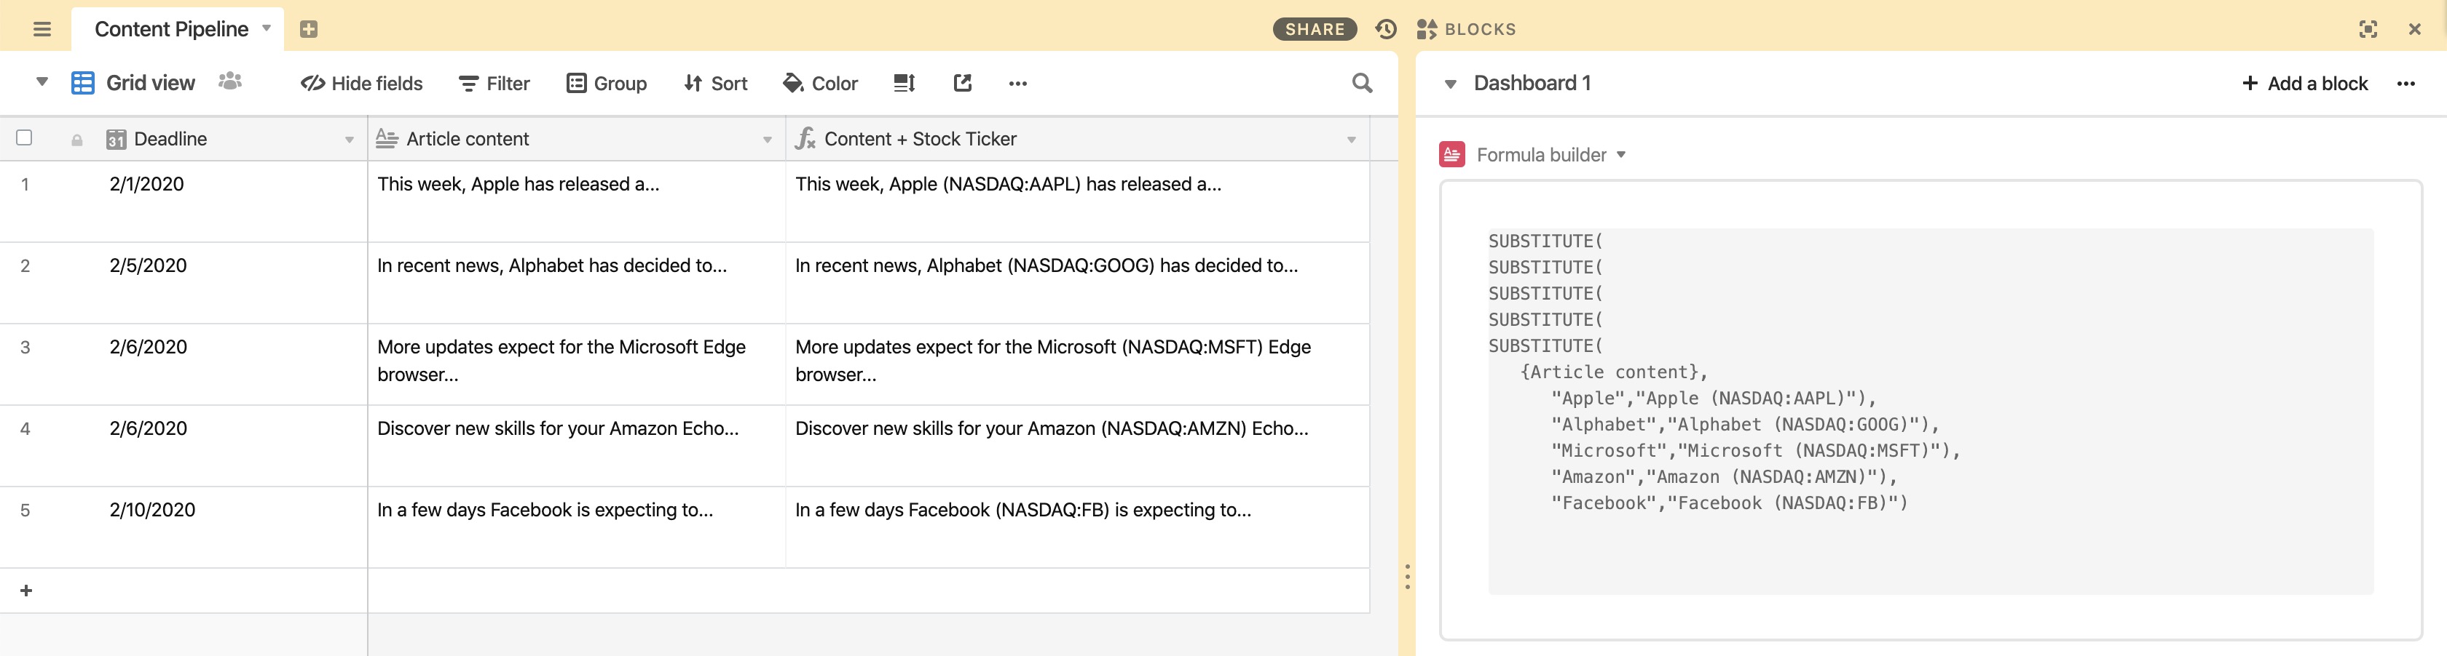The width and height of the screenshot is (2447, 656).
Task: Select the Apple (NASDAQ:AAPL) formula cell
Action: 1077,201
